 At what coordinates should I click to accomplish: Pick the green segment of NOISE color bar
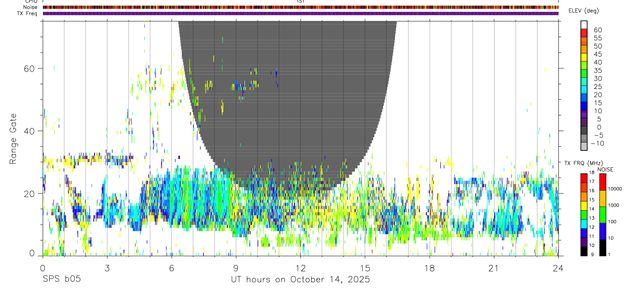point(602,215)
